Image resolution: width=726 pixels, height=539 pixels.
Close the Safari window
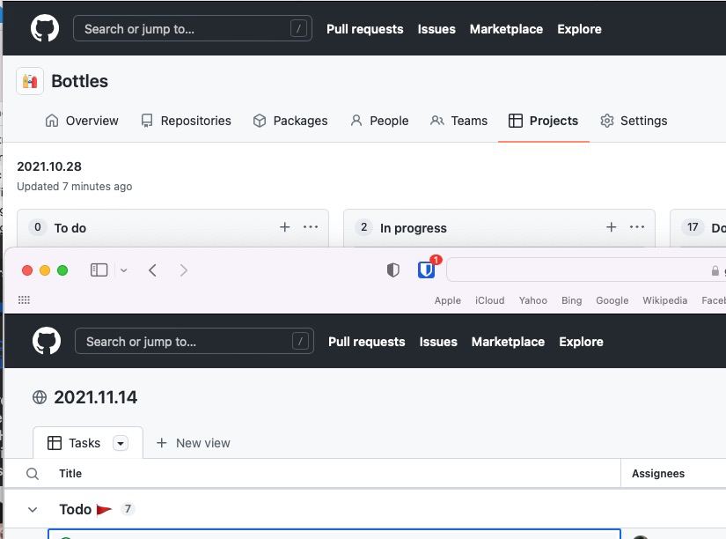[27, 270]
